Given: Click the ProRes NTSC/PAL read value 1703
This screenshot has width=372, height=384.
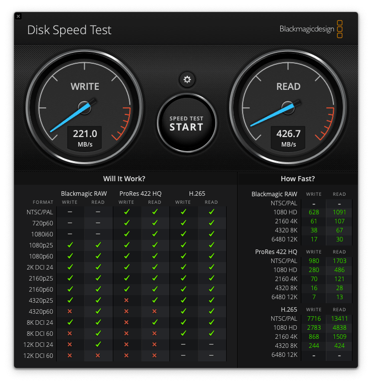Looking at the screenshot, I should 339,261.
